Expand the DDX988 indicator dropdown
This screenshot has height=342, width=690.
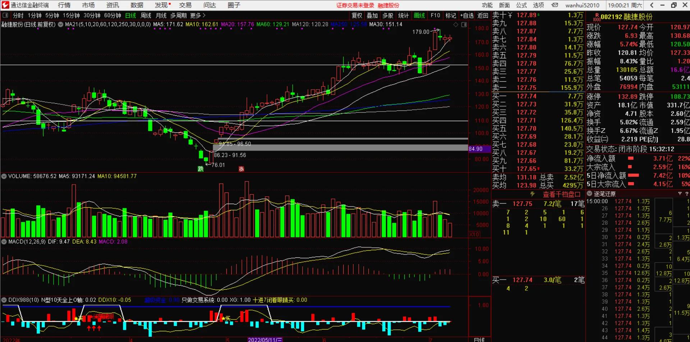4,300
